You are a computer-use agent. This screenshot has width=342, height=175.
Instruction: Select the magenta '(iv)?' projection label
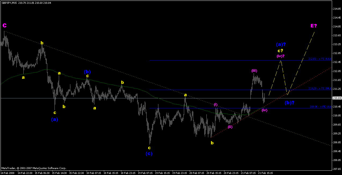pos(281,56)
